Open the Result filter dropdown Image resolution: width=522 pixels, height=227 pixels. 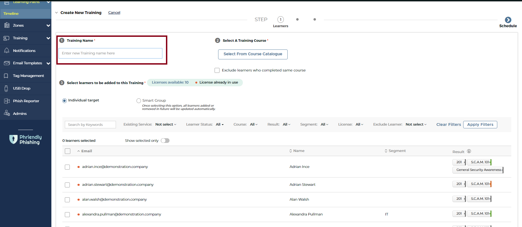(287, 124)
